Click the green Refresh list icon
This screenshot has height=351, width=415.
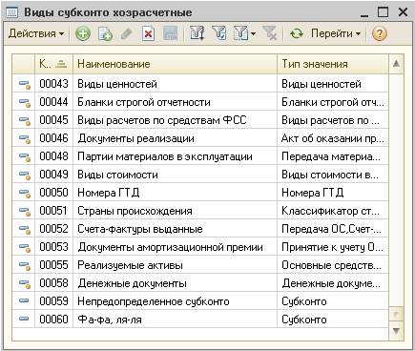(x=297, y=33)
